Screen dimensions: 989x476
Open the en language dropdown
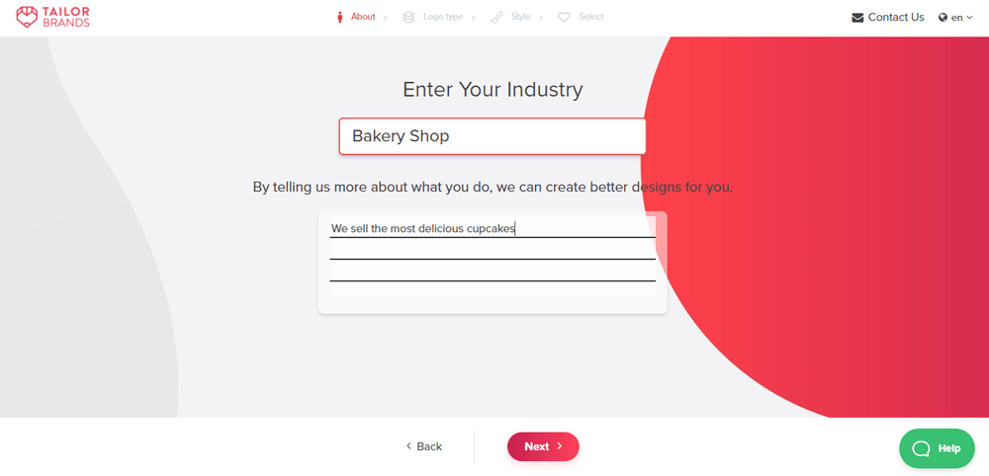(x=955, y=18)
